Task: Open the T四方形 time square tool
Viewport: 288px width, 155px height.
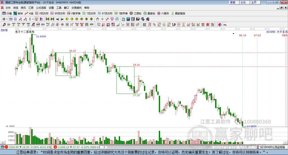Action: pos(89,14)
